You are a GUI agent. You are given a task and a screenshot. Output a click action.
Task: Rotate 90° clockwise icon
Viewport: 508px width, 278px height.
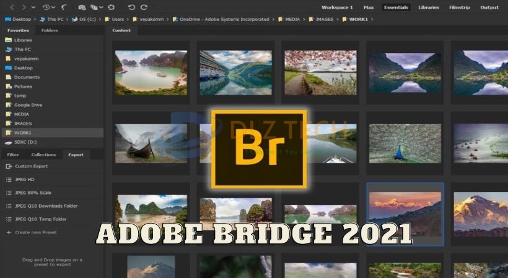pyautogui.click(x=144, y=7)
